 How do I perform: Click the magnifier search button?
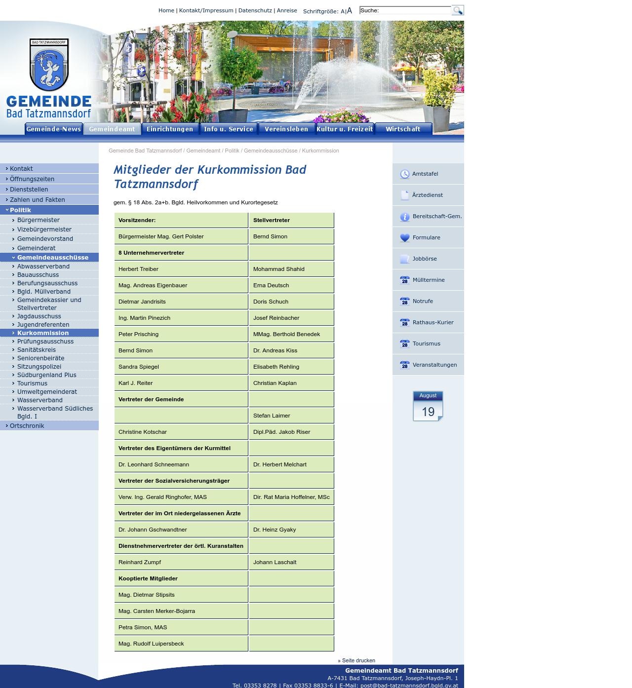tap(458, 10)
